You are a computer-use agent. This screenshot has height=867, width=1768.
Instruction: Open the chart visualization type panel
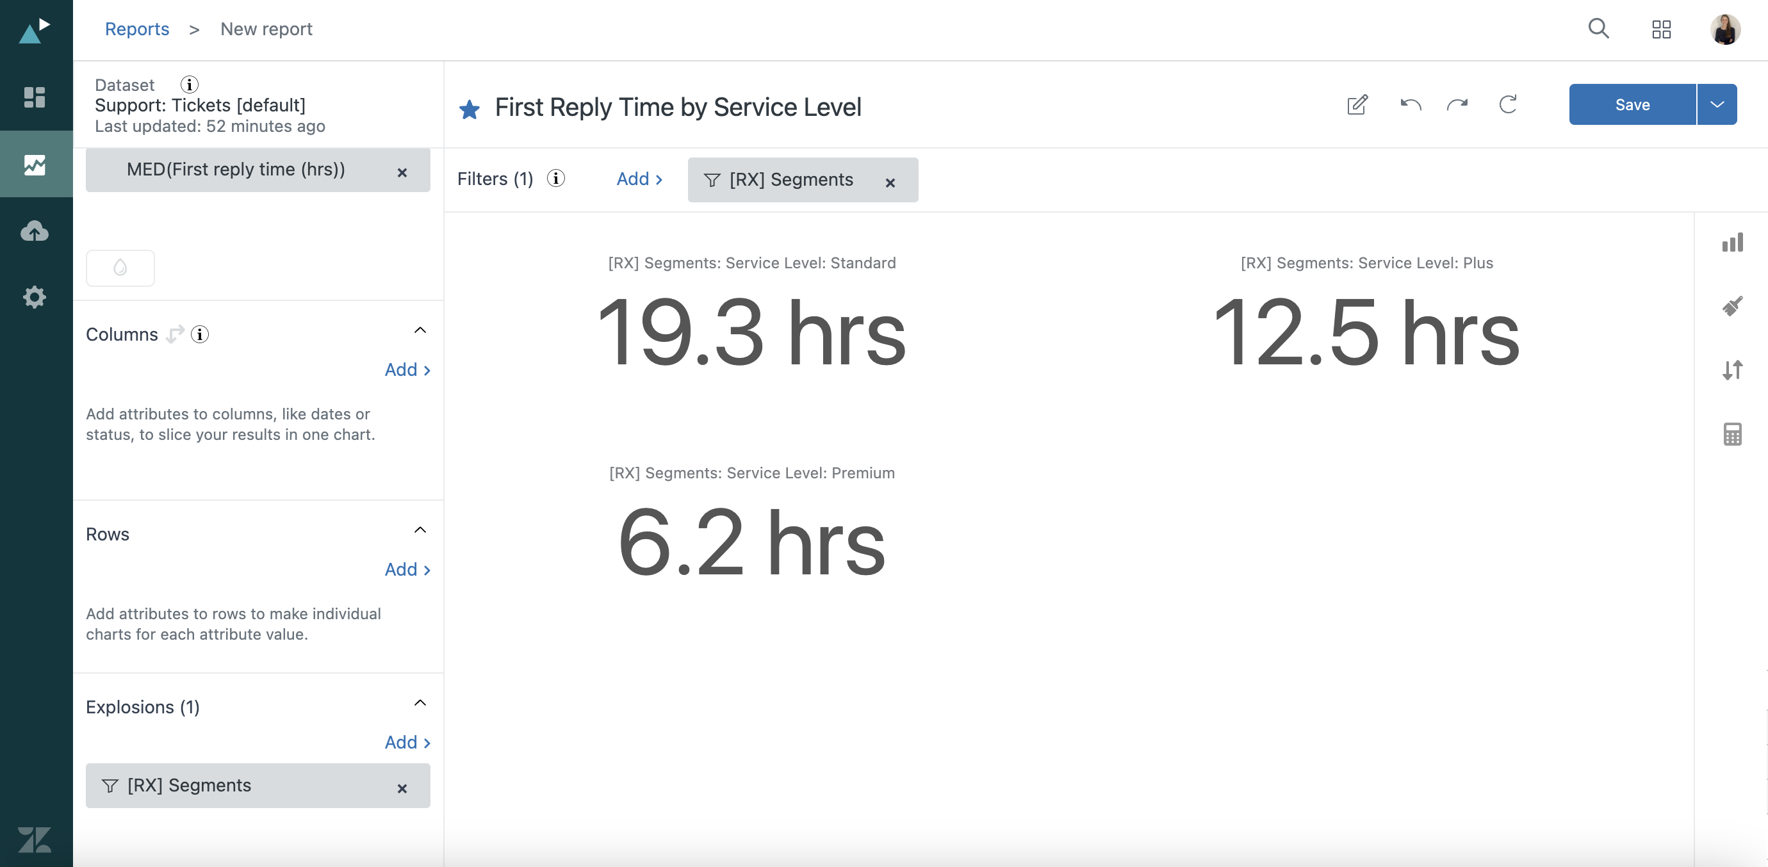[1733, 242]
